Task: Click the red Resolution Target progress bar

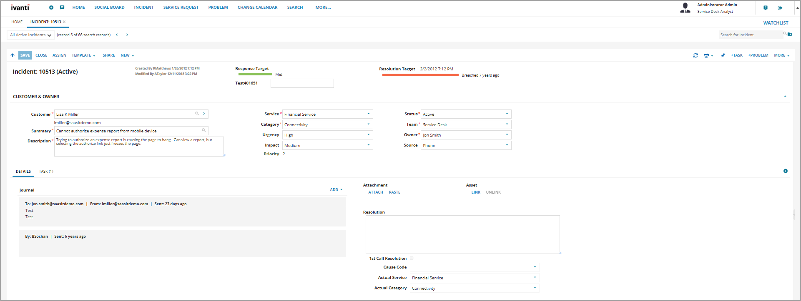Action: 420,75
